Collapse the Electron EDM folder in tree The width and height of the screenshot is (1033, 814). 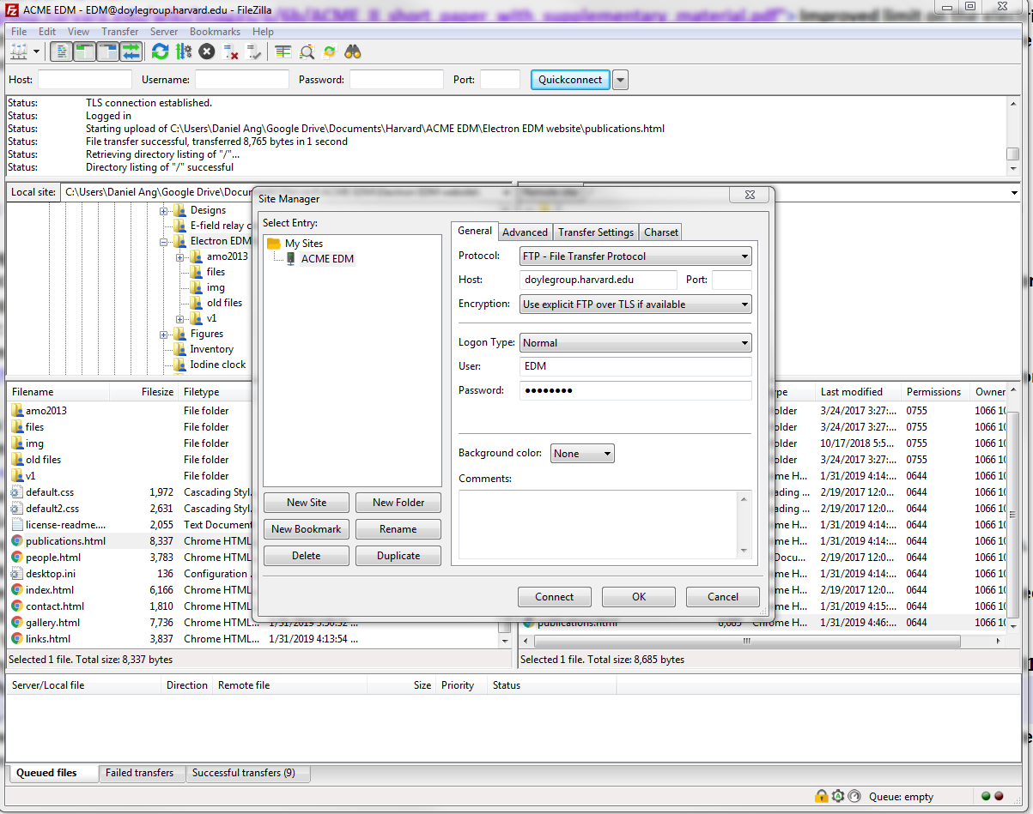pos(164,241)
